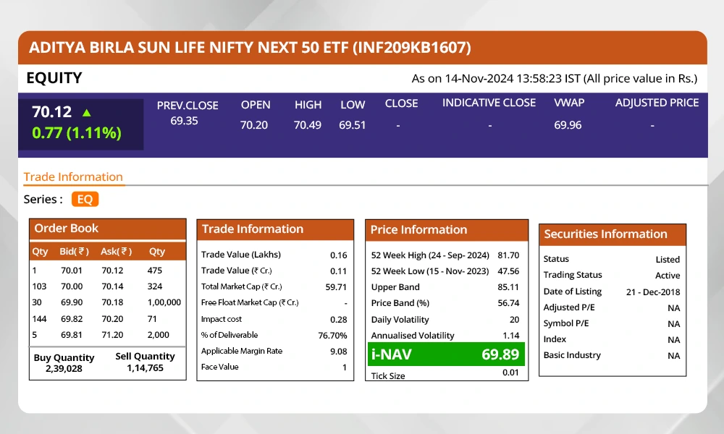Click PREV.CLOSE value 69.35
Viewport: 724px width, 434px height.
pyautogui.click(x=184, y=121)
